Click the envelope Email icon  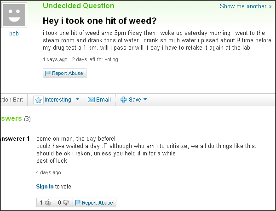point(91,100)
